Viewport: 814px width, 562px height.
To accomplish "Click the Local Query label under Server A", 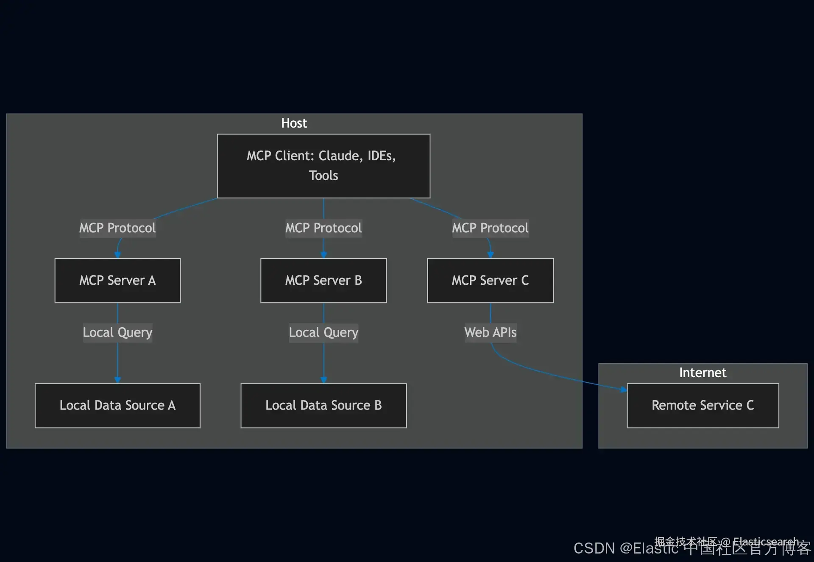I will coord(117,332).
